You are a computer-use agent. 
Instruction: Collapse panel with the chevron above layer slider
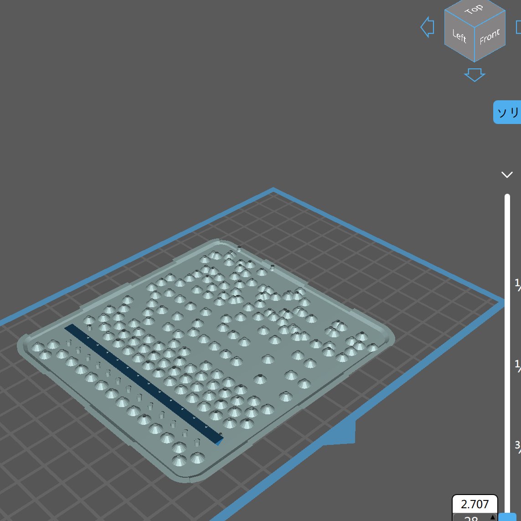507,175
